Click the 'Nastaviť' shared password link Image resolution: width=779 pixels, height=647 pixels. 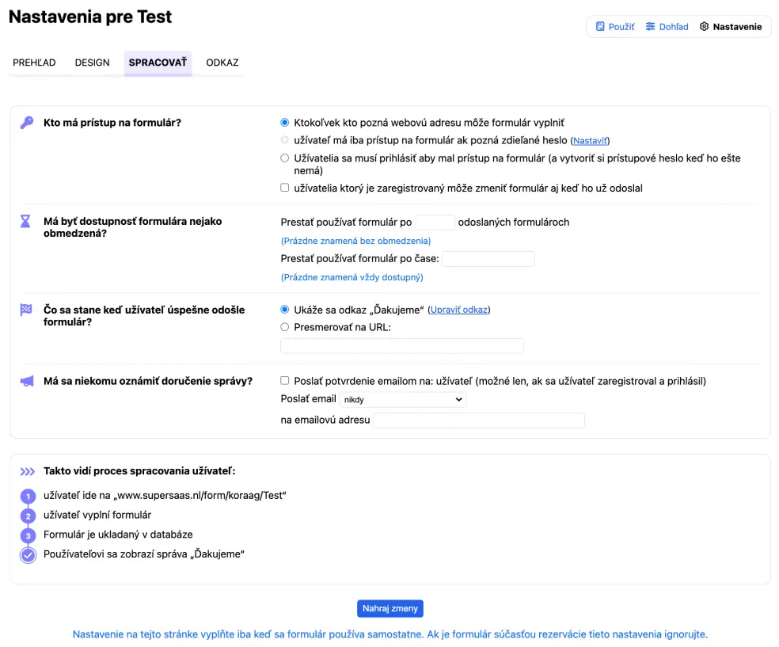(590, 140)
